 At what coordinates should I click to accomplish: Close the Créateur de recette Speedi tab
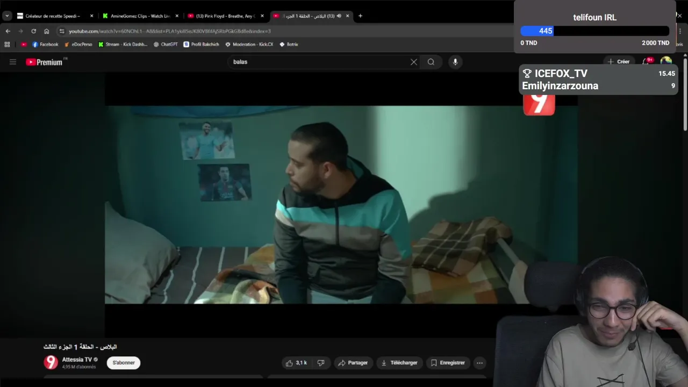pyautogui.click(x=91, y=16)
